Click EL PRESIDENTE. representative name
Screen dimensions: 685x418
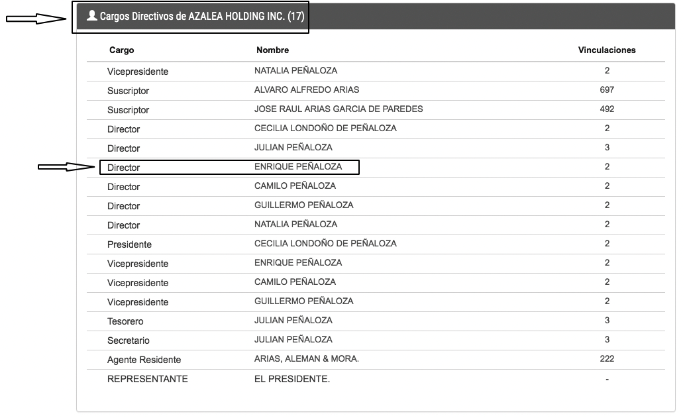pos(292,379)
